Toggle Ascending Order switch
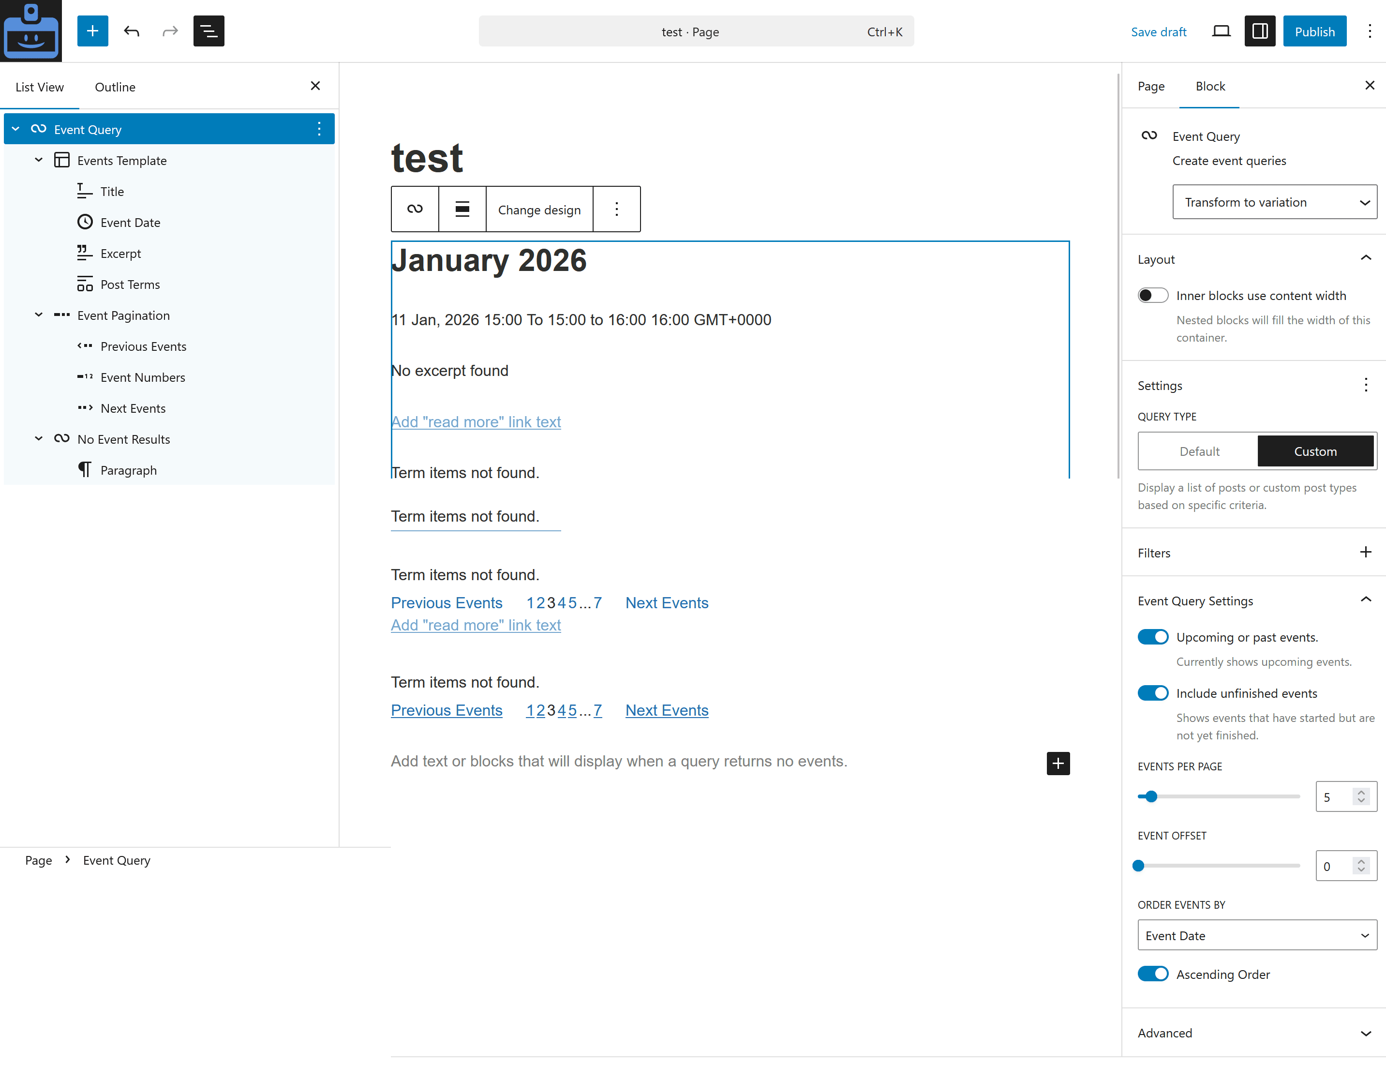The image size is (1386, 1080). pyautogui.click(x=1152, y=974)
